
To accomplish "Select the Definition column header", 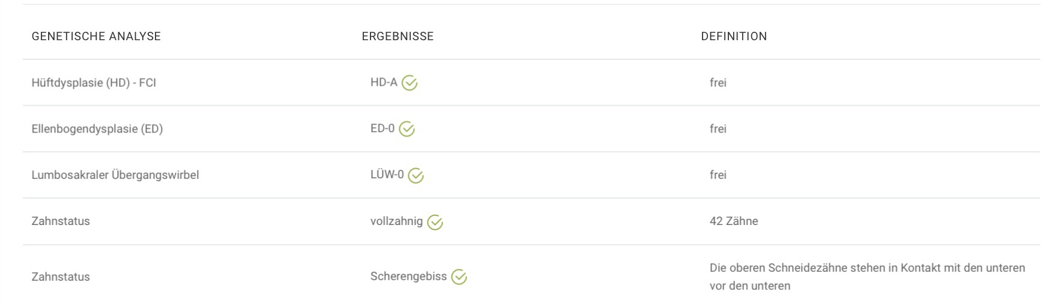I will tap(734, 36).
